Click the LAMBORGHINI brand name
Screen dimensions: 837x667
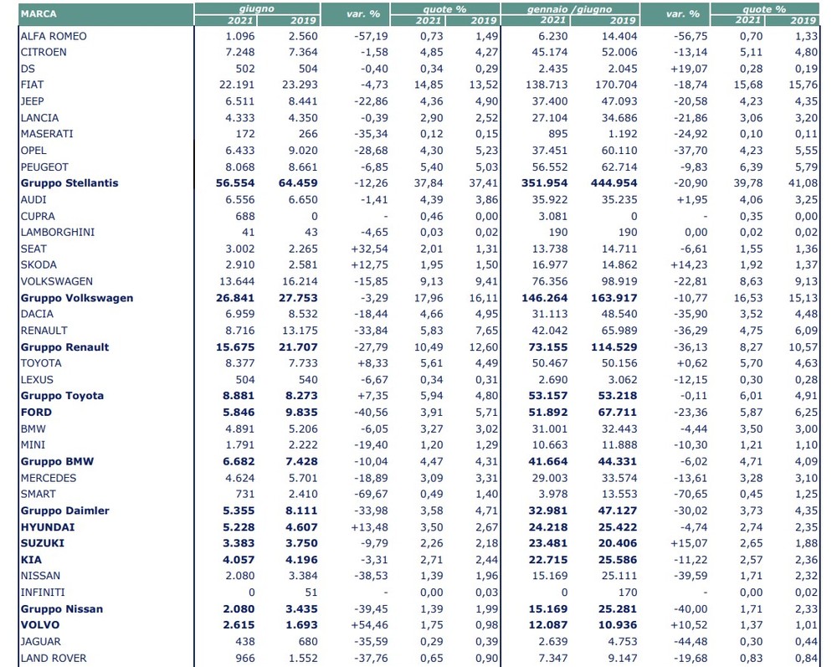click(x=58, y=233)
